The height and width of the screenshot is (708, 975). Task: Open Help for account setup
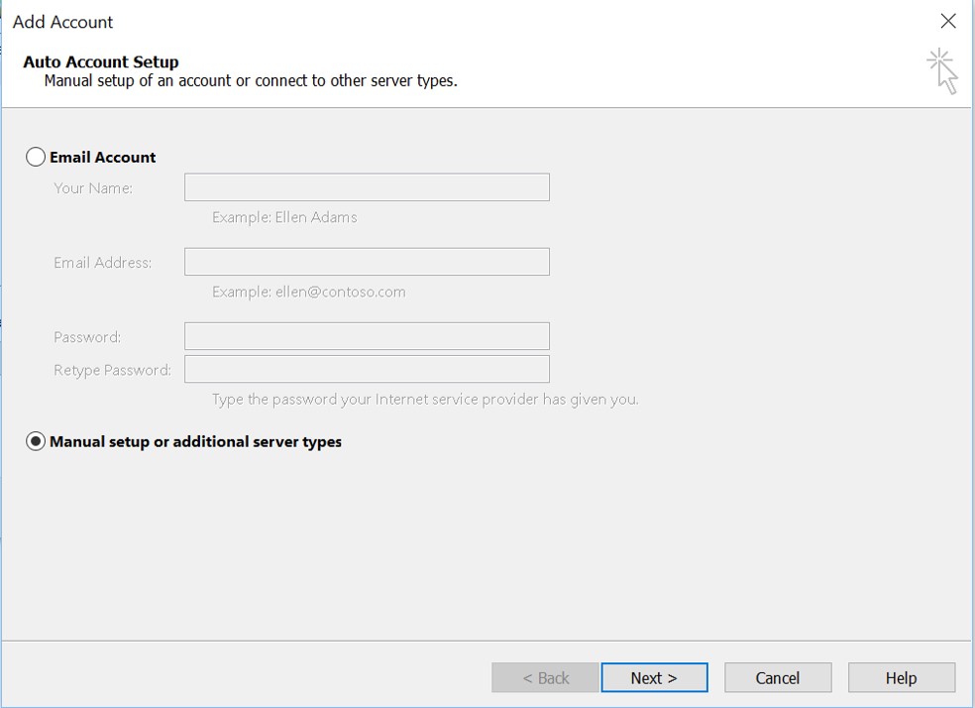point(902,677)
